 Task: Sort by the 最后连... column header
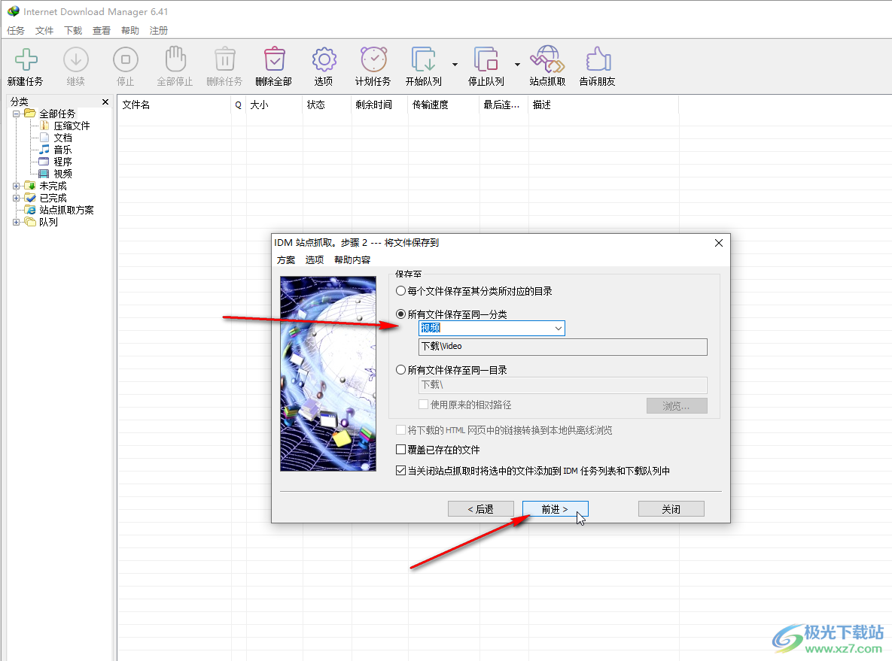click(504, 105)
